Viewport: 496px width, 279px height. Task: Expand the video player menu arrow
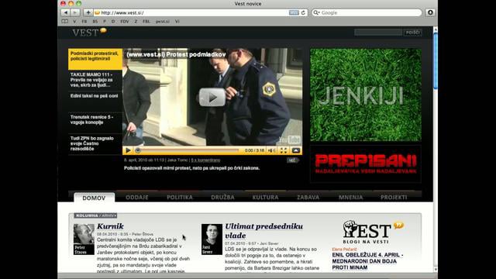coord(296,150)
